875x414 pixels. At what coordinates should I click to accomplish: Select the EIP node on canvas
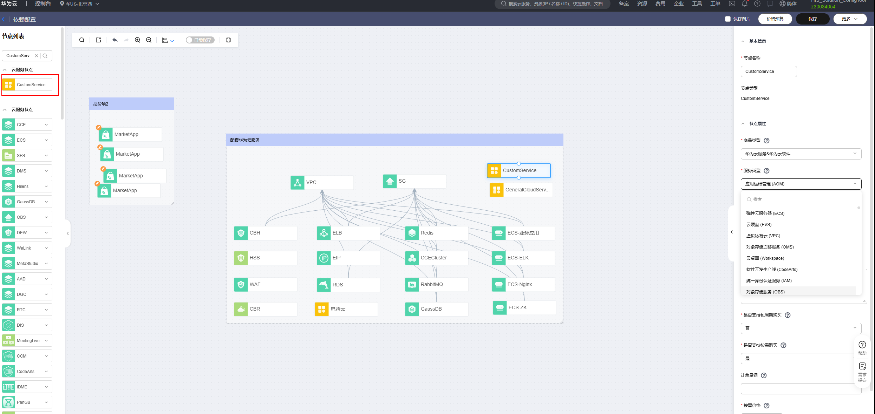[348, 258]
